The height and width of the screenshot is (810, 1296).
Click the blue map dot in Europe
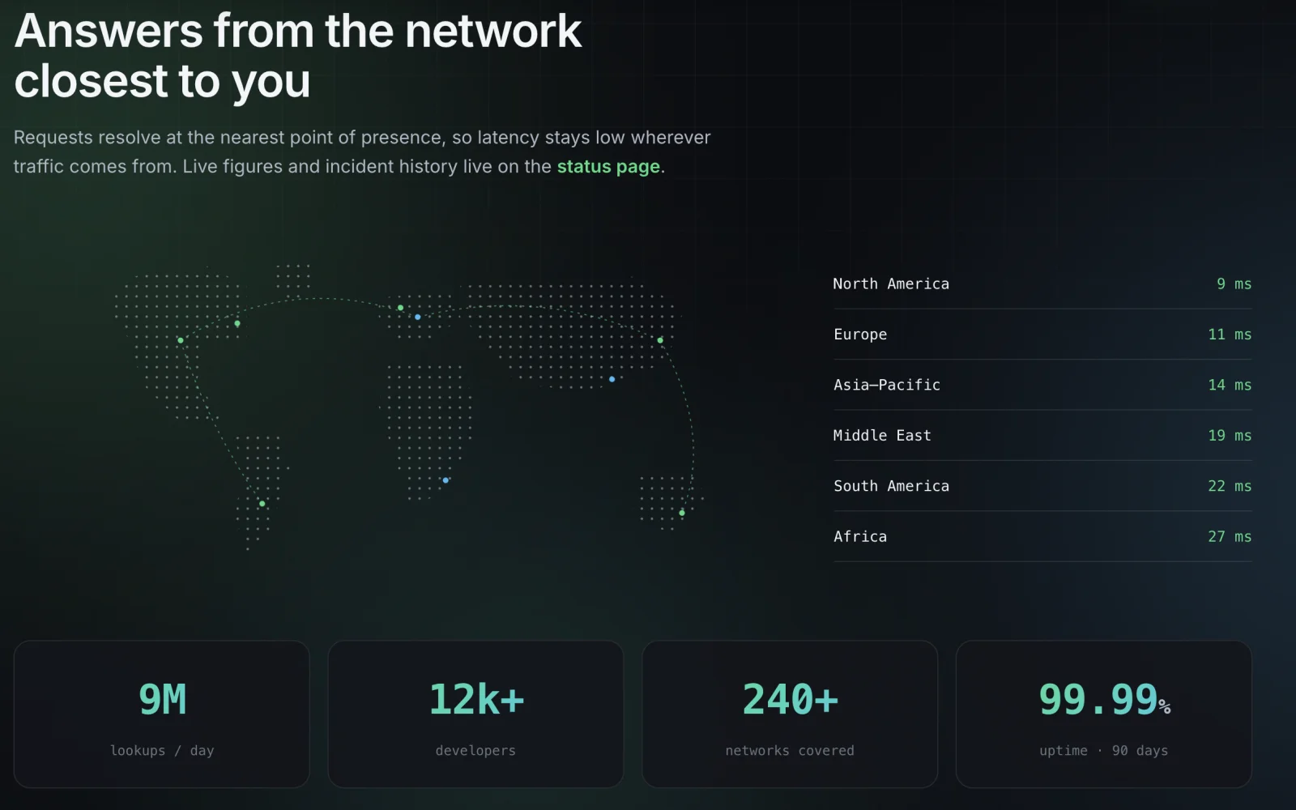[418, 318]
